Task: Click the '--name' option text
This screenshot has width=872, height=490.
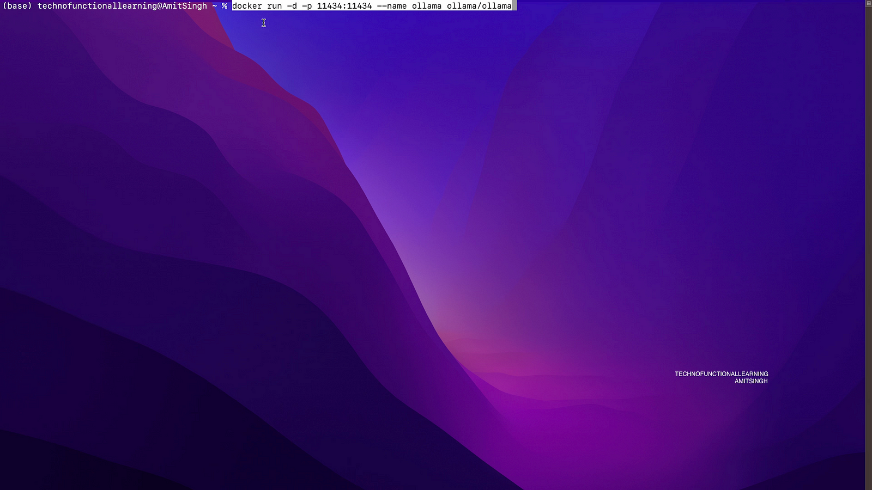Action: (x=391, y=6)
